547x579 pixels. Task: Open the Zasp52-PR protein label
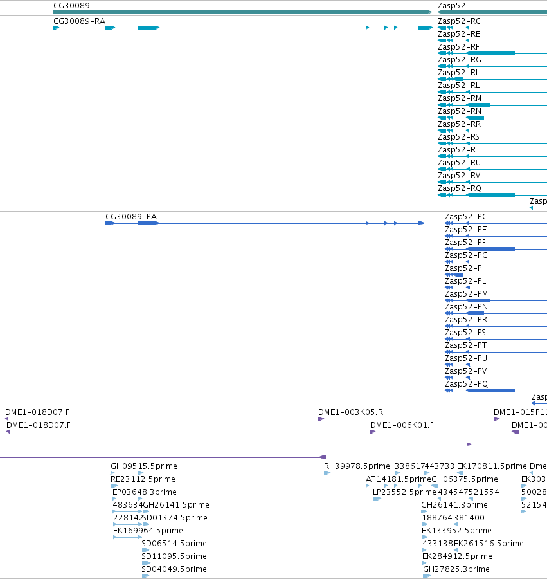[466, 320]
